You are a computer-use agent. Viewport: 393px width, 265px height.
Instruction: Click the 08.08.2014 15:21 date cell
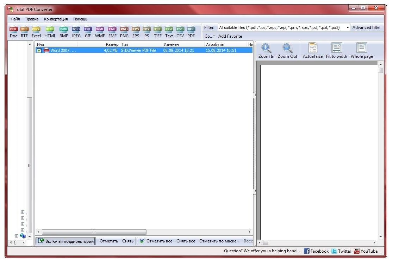click(x=179, y=50)
